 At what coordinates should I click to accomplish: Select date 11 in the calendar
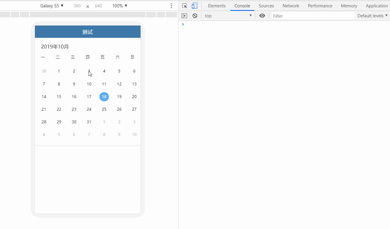click(x=104, y=84)
